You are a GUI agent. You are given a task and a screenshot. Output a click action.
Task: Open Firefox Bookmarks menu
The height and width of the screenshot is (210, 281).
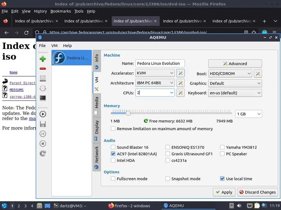[x=61, y=11]
